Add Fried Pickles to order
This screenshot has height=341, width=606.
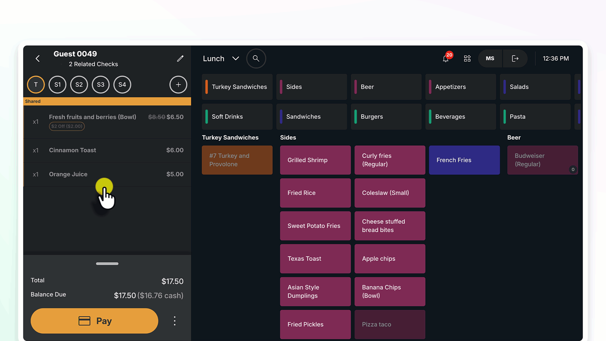[315, 324]
